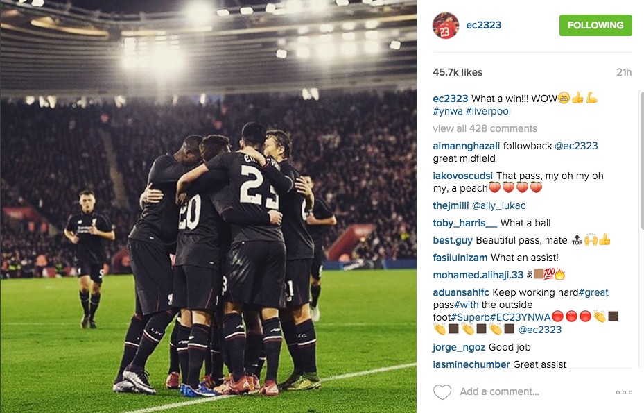
Task: Open the three-dot more options menu
Action: pos(624,392)
